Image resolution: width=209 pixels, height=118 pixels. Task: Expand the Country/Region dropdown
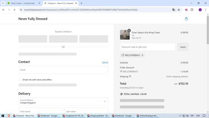[63, 101]
